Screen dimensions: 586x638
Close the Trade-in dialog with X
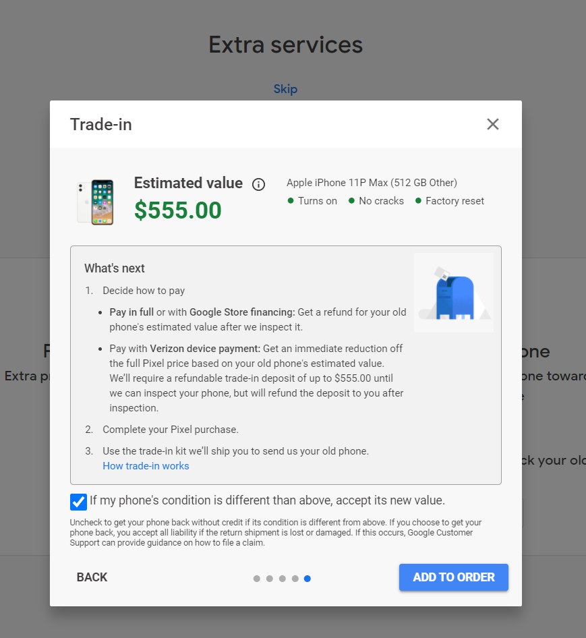coord(493,124)
